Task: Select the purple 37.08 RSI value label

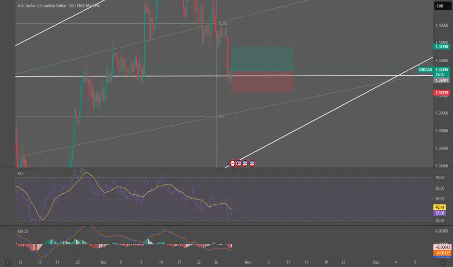Action: [440, 213]
